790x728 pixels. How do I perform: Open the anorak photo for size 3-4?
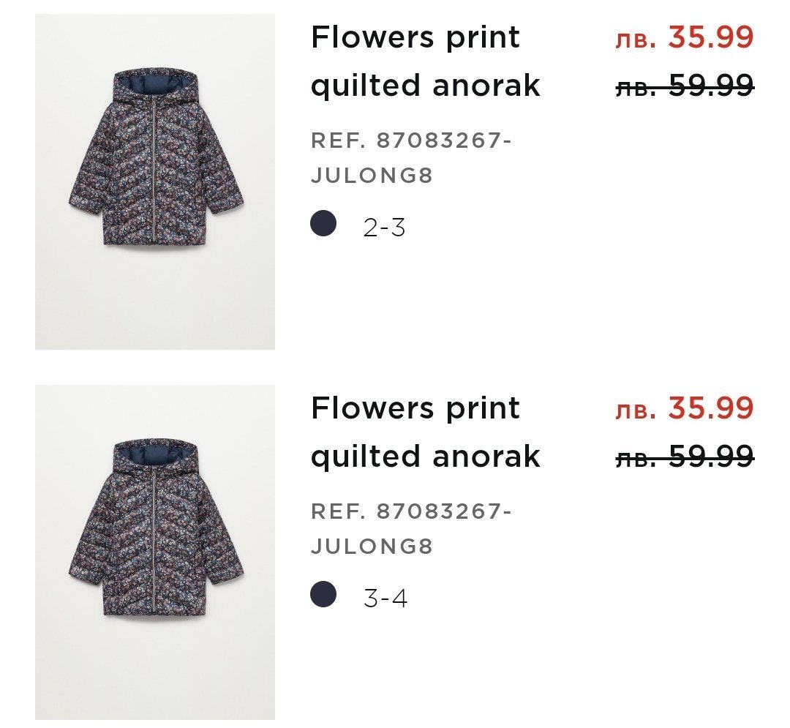pos(155,552)
